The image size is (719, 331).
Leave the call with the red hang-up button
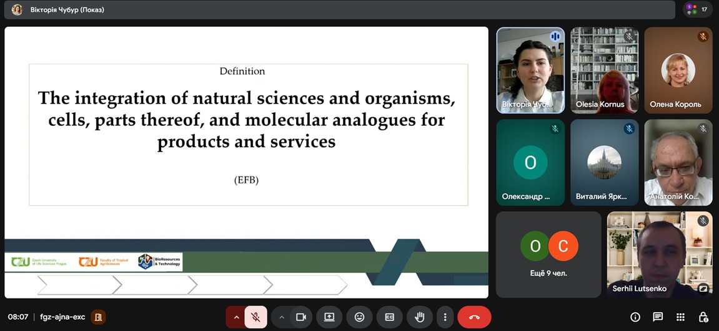pos(474,317)
